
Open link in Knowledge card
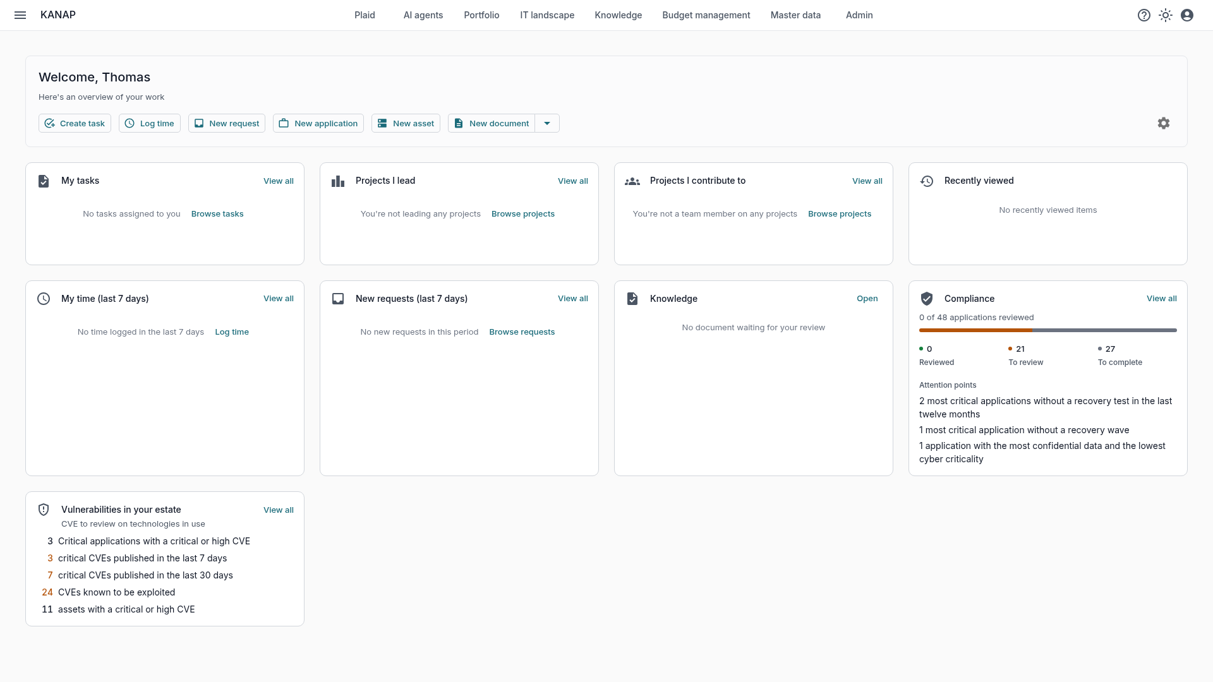coord(867,299)
